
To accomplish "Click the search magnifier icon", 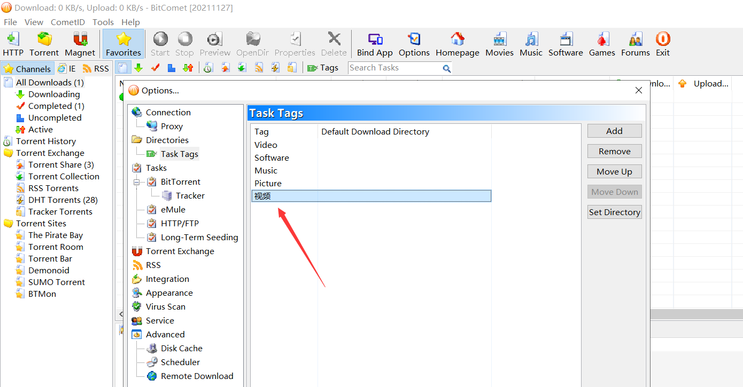I will [446, 68].
